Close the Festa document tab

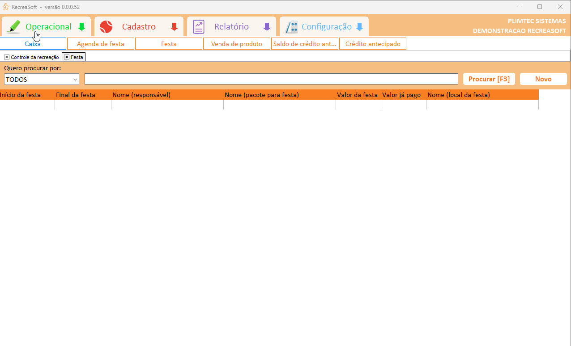click(67, 57)
